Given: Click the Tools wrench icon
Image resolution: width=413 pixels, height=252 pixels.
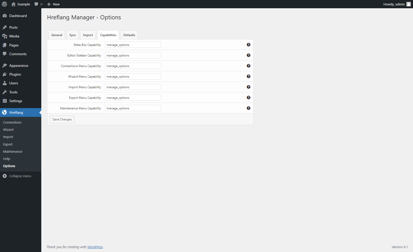Looking at the screenshot, I should point(5,92).
